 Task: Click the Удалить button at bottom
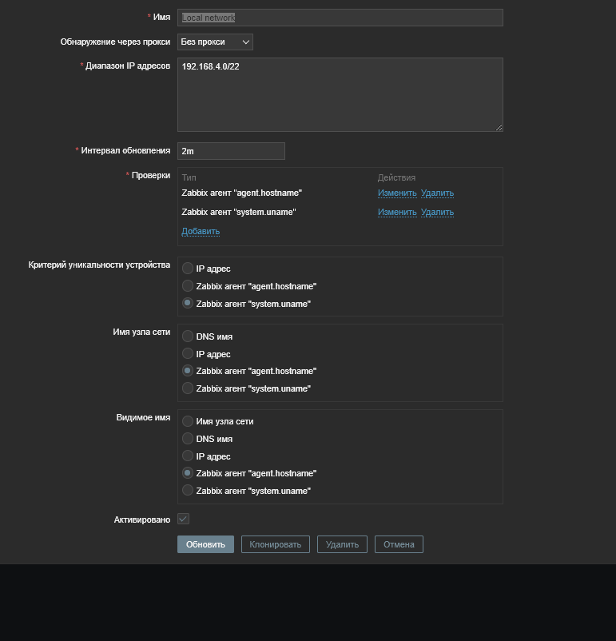[342, 544]
